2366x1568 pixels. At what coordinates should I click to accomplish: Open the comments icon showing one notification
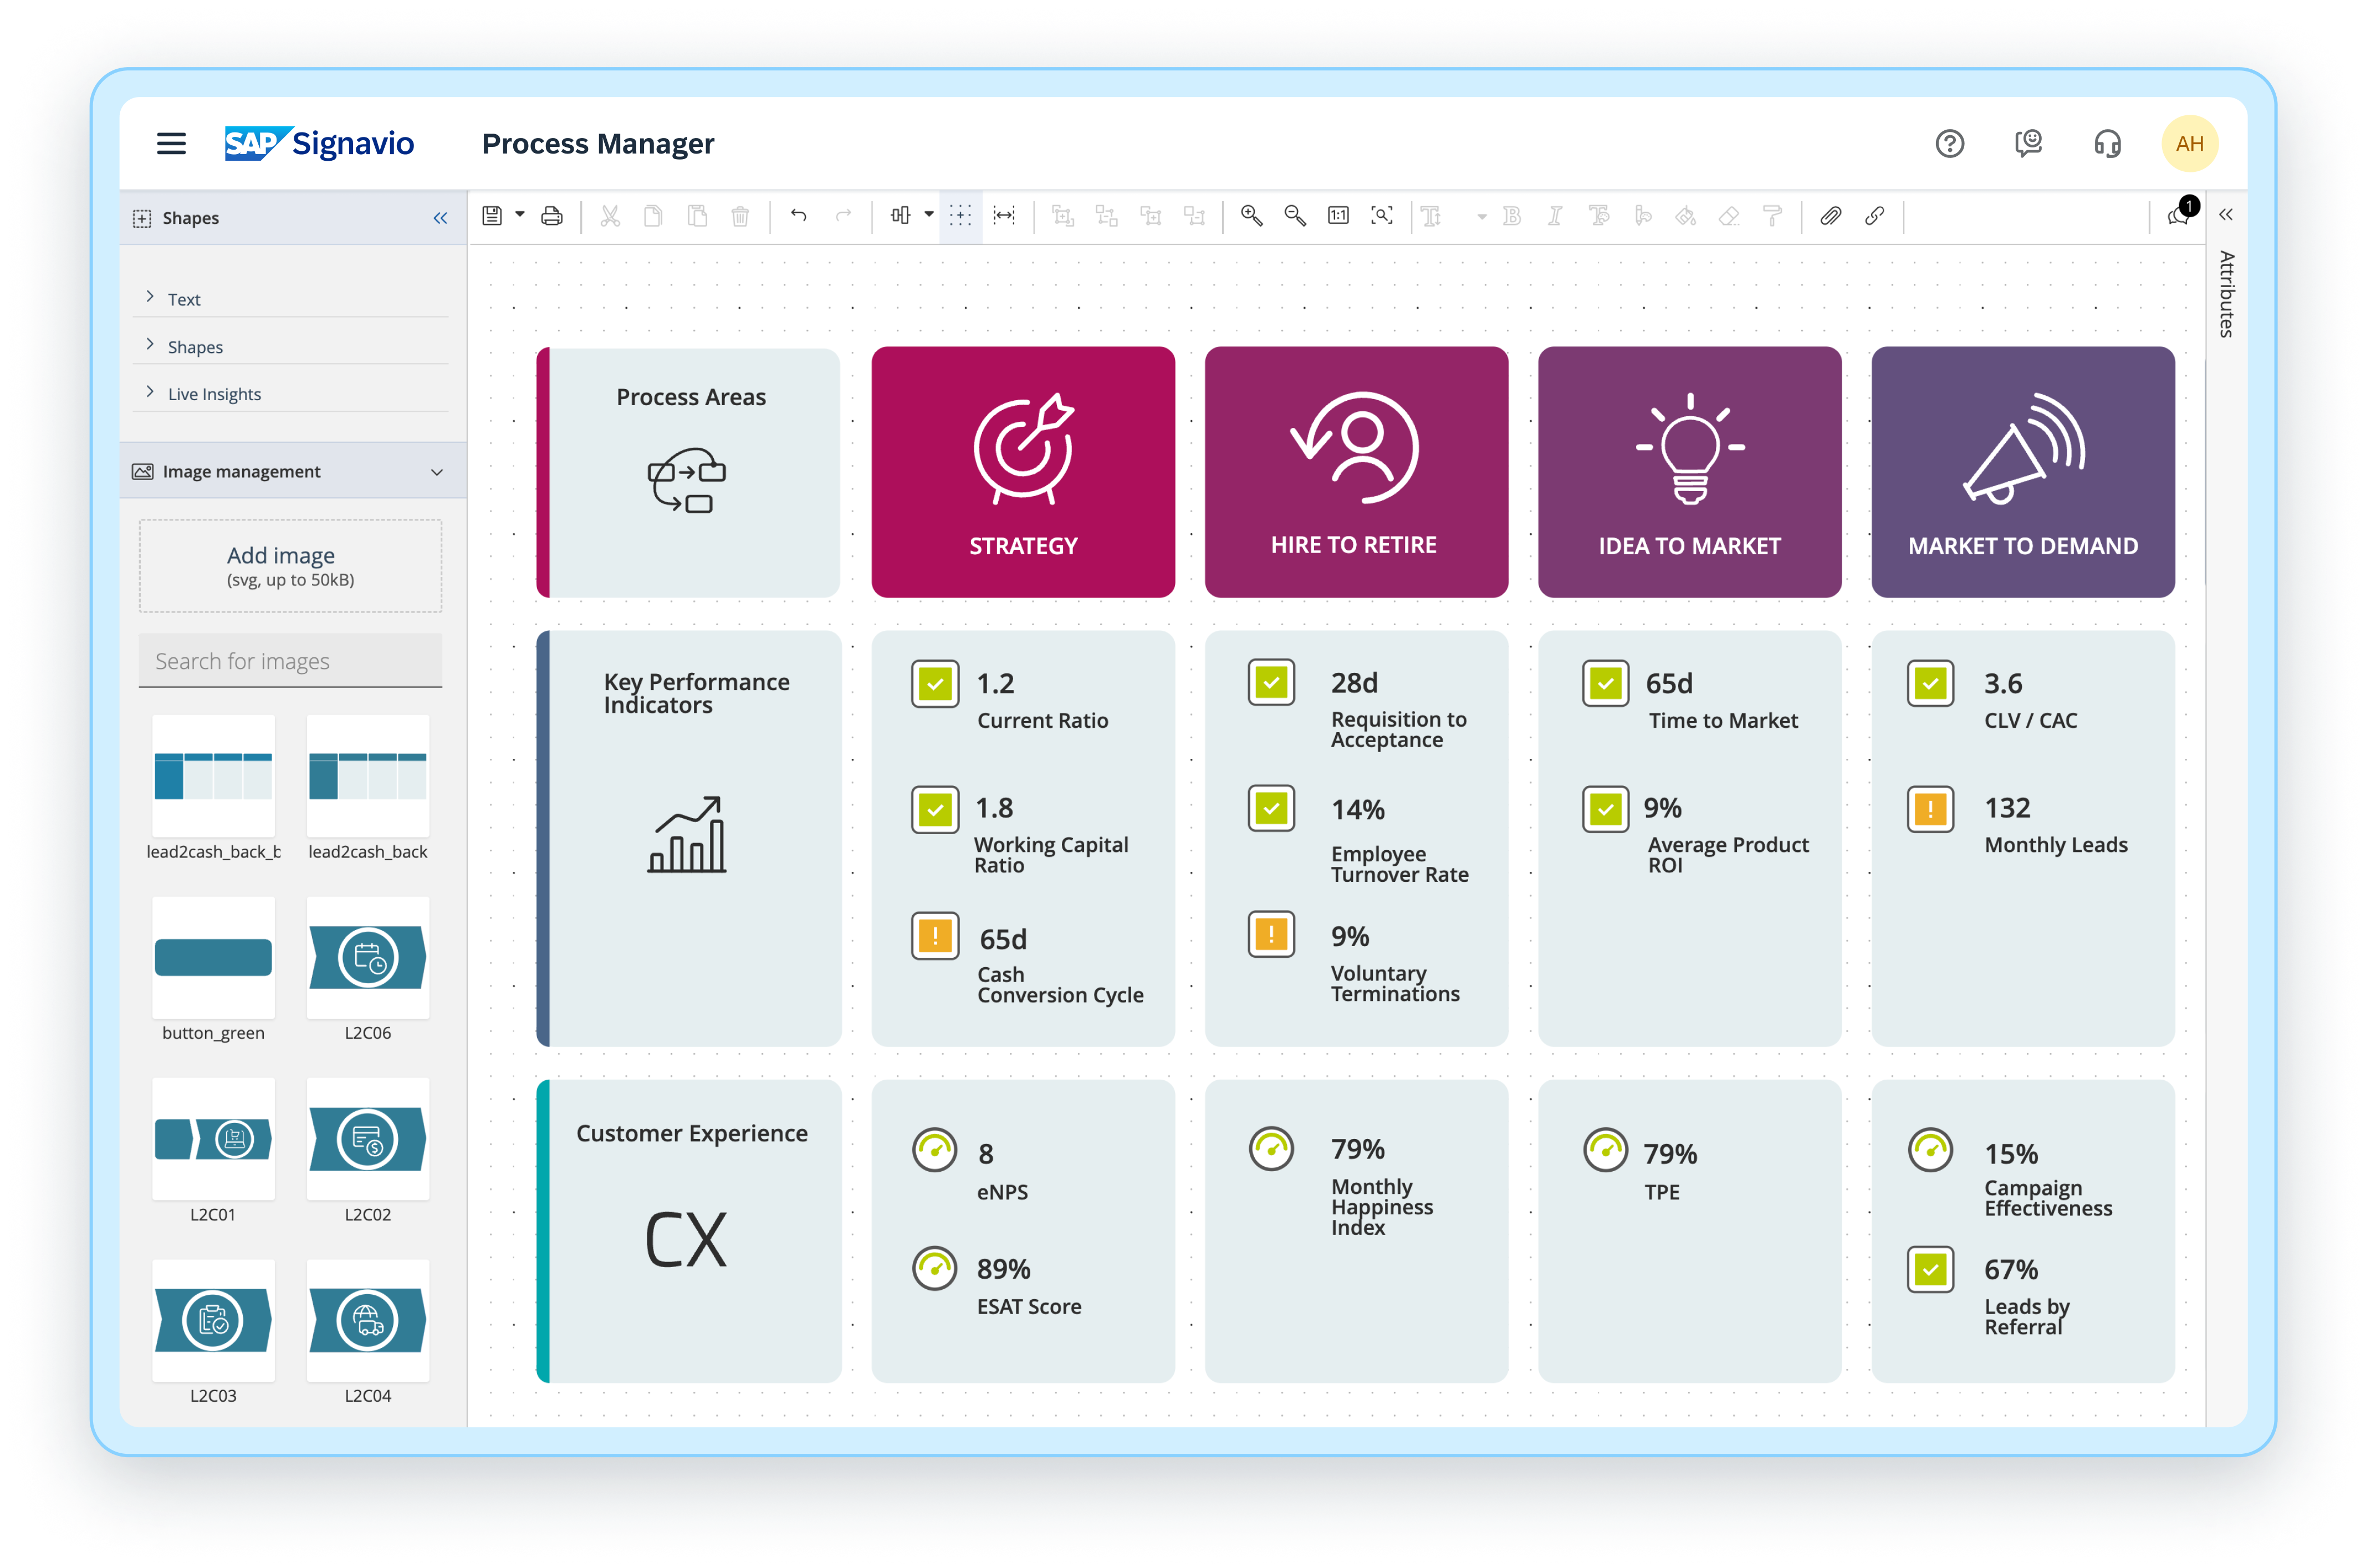pos(2178,216)
